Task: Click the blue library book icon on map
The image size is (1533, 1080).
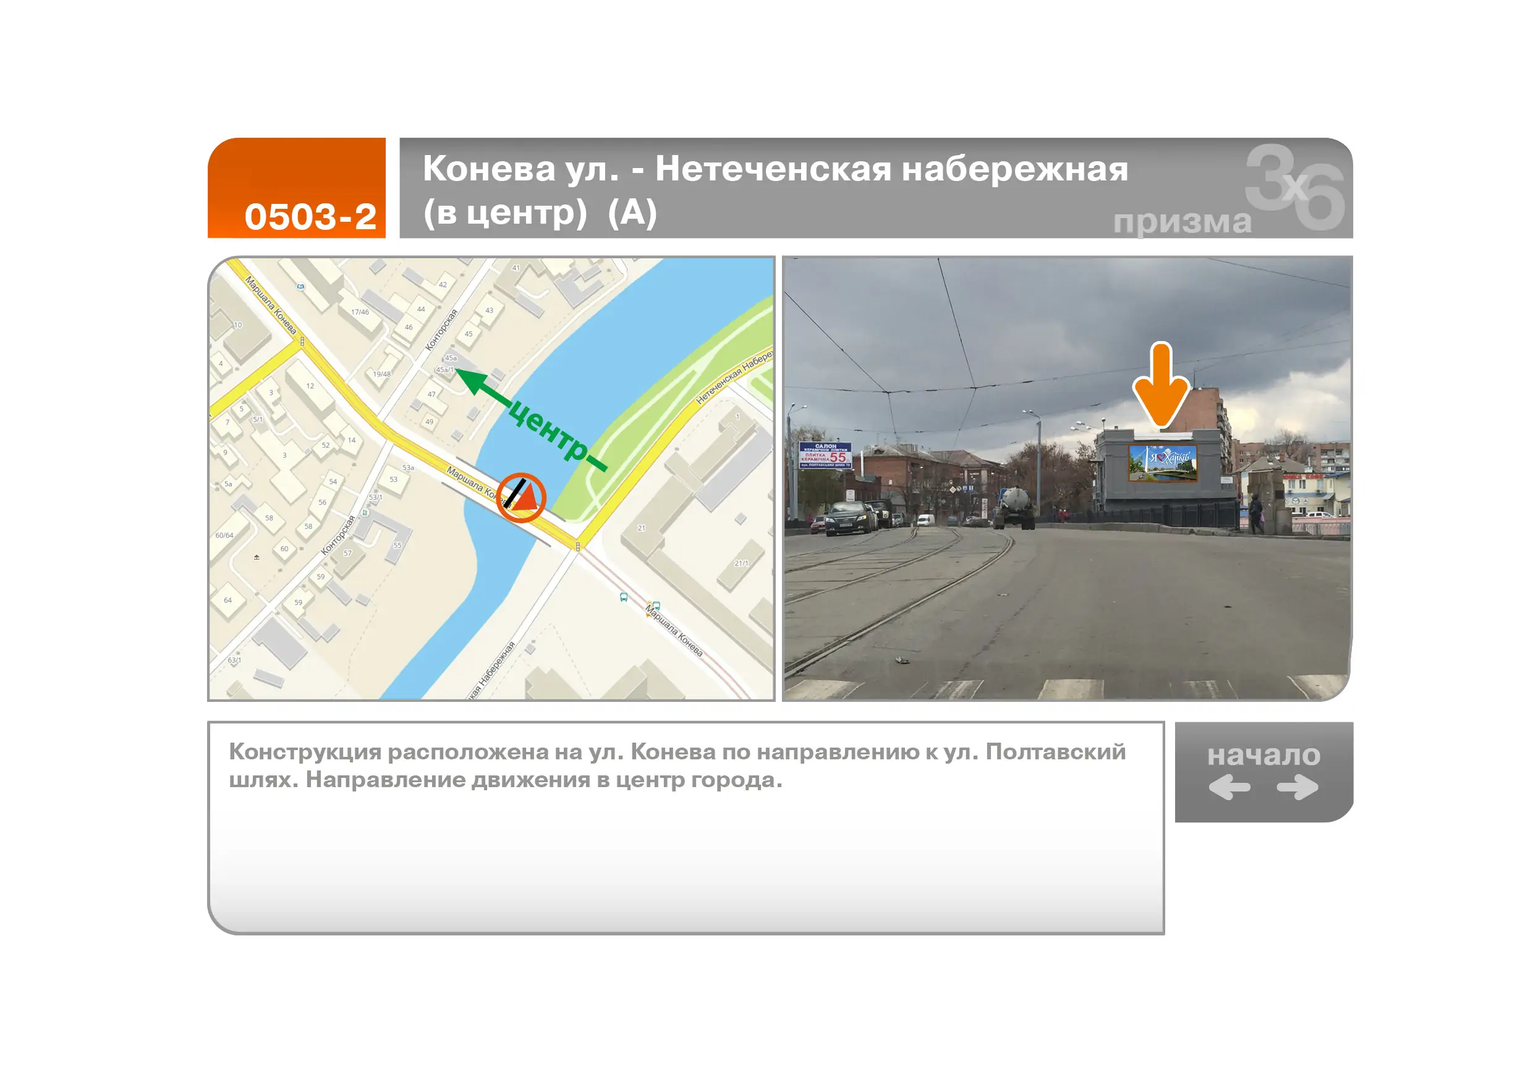Action: pos(300,286)
